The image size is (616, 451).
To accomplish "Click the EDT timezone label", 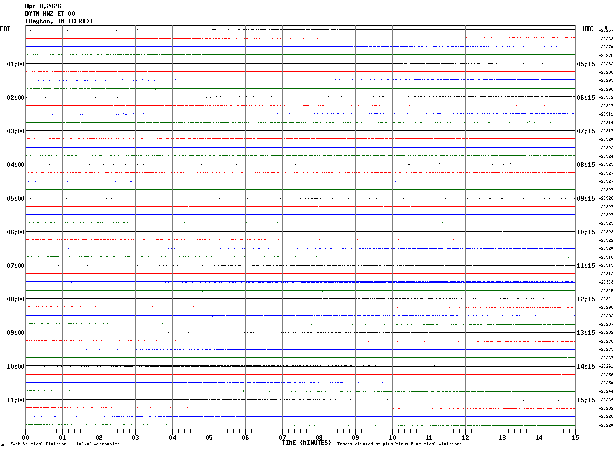I will (x=5, y=29).
